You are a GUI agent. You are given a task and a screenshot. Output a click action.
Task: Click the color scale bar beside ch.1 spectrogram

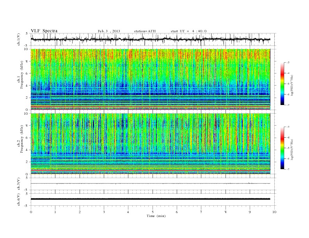point(282,84)
